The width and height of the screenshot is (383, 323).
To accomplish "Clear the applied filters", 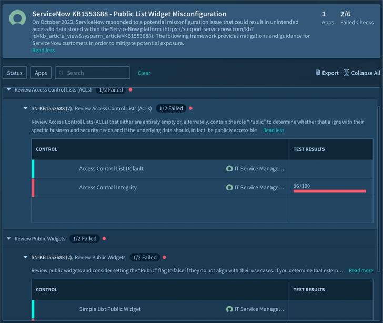I will [x=144, y=73].
